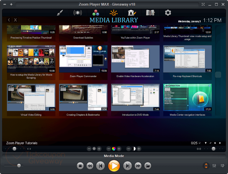Click the title bar minus icon at left
Screen dimensions: 228x174
pyautogui.click(x=5, y=4)
